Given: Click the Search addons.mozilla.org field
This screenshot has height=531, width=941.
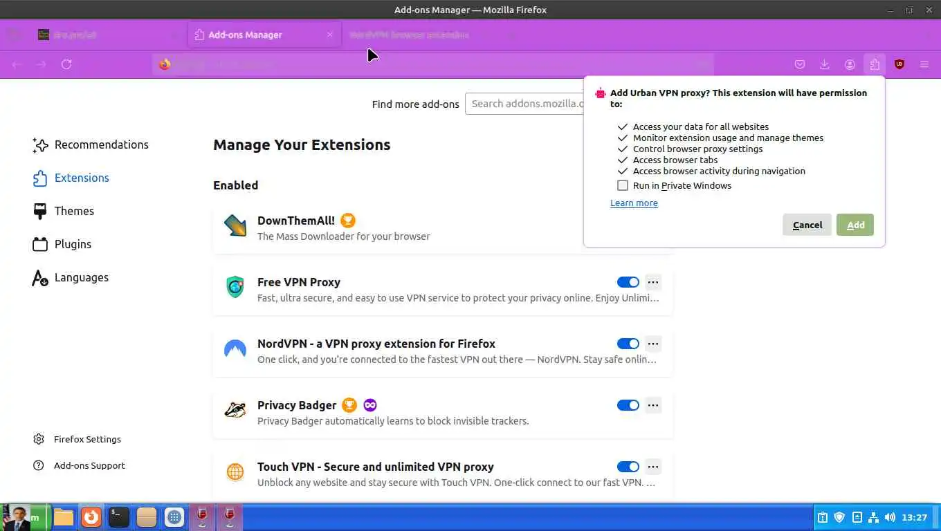Looking at the screenshot, I should tap(524, 104).
